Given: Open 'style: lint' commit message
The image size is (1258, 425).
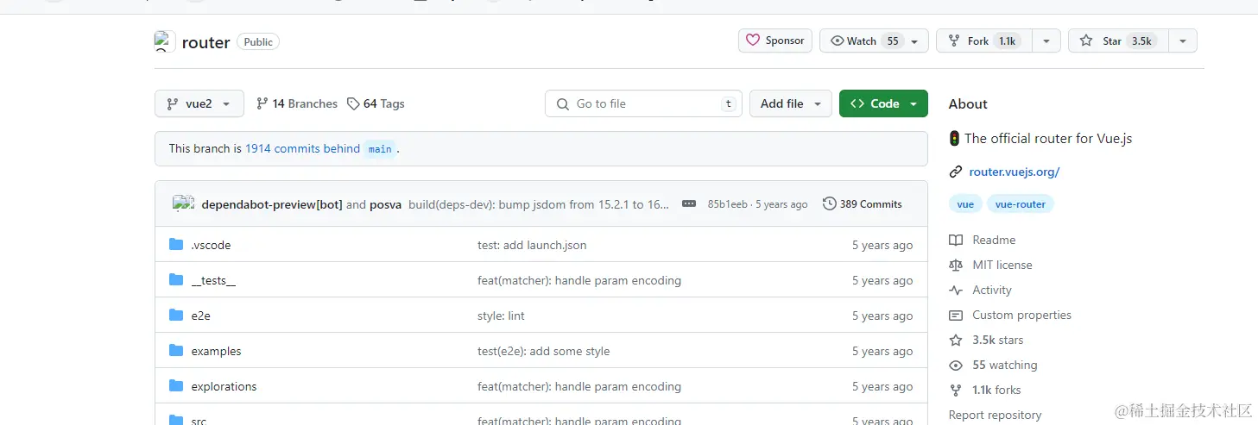Looking at the screenshot, I should click(501, 316).
